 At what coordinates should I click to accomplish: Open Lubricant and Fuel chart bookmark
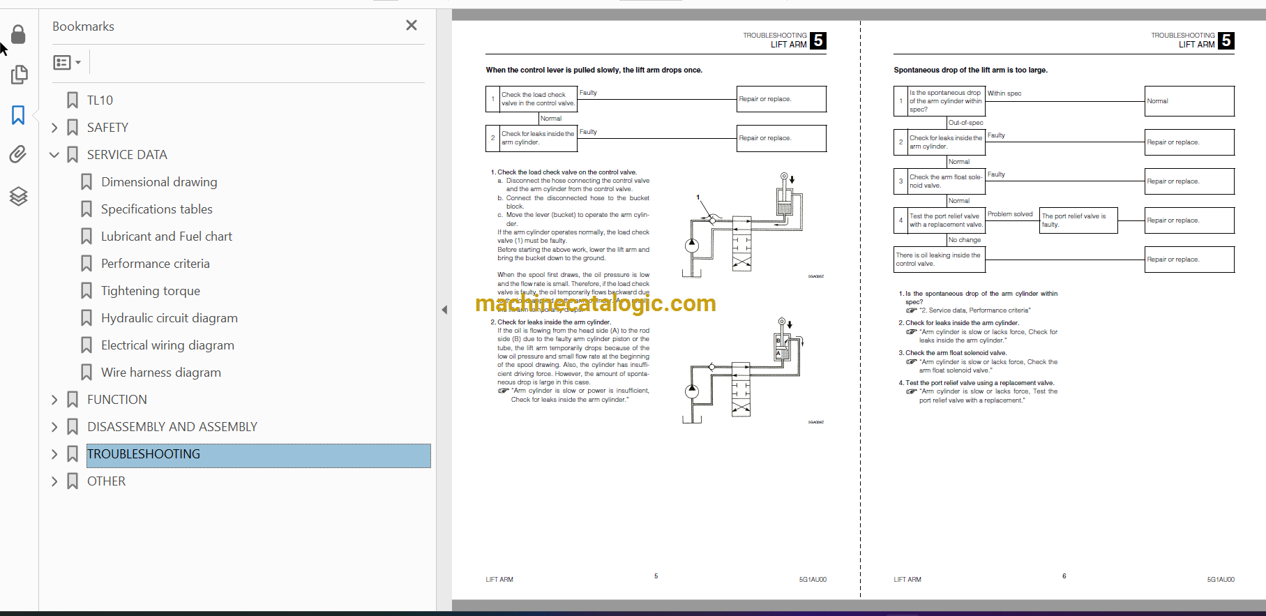[x=167, y=236]
